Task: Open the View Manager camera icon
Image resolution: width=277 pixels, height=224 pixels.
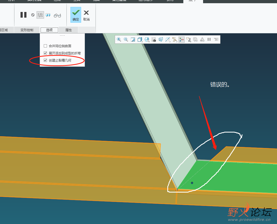Action: click(x=154, y=39)
